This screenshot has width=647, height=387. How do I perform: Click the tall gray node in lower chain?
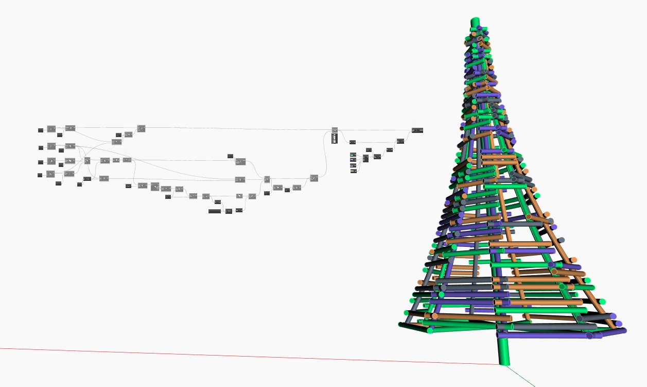pos(155,187)
